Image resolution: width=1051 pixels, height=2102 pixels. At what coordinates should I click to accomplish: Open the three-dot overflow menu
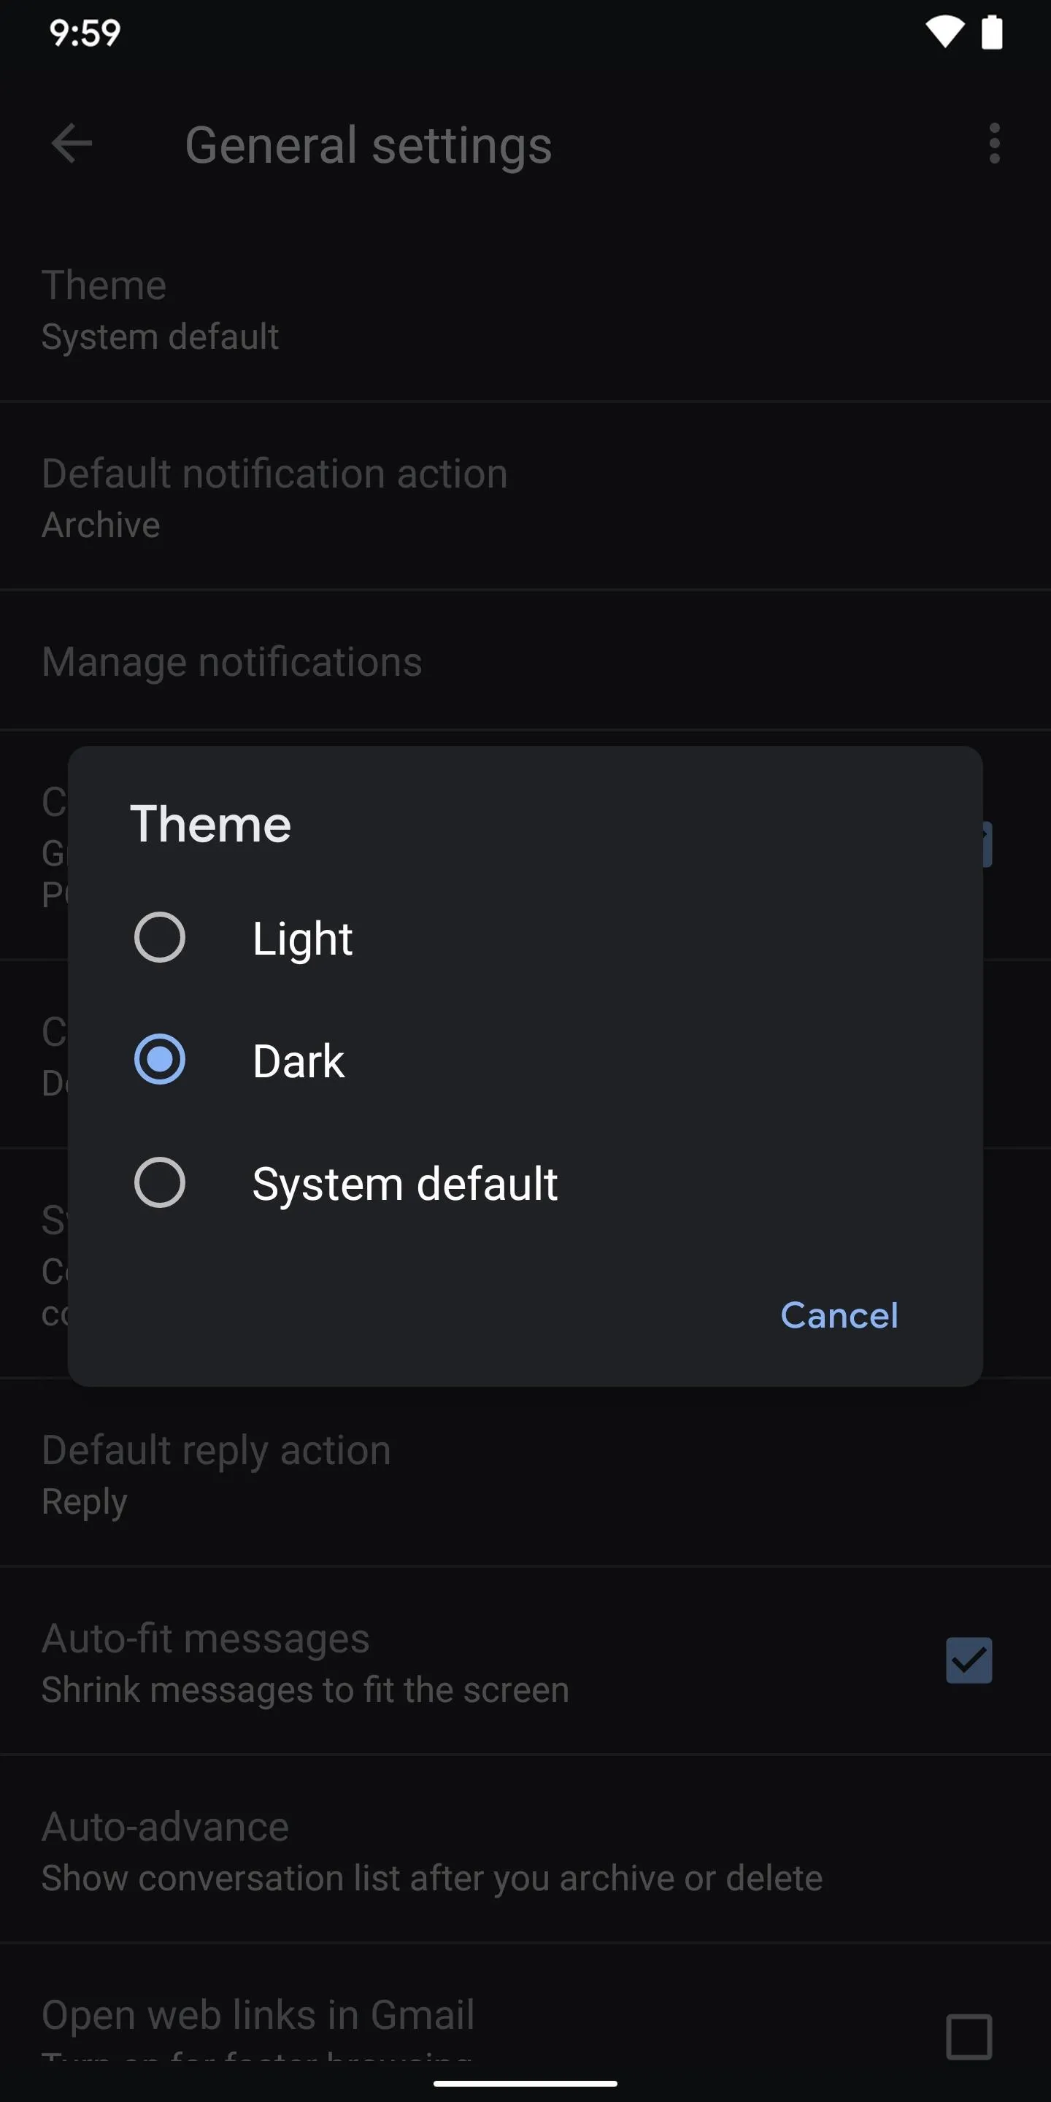[x=994, y=144]
